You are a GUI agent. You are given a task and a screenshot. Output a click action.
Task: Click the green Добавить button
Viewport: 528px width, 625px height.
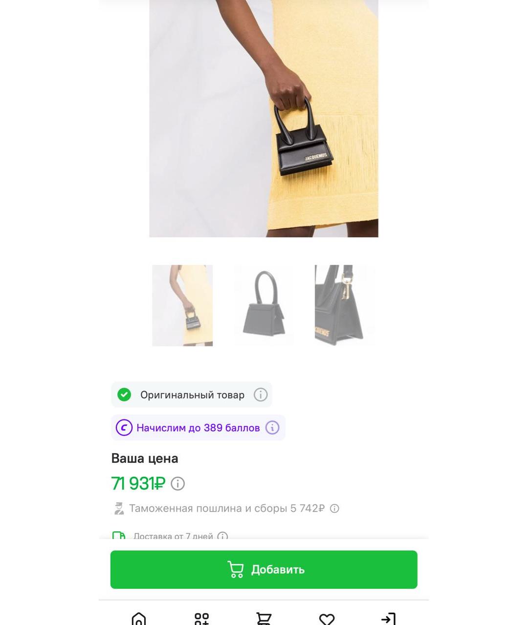coord(264,569)
